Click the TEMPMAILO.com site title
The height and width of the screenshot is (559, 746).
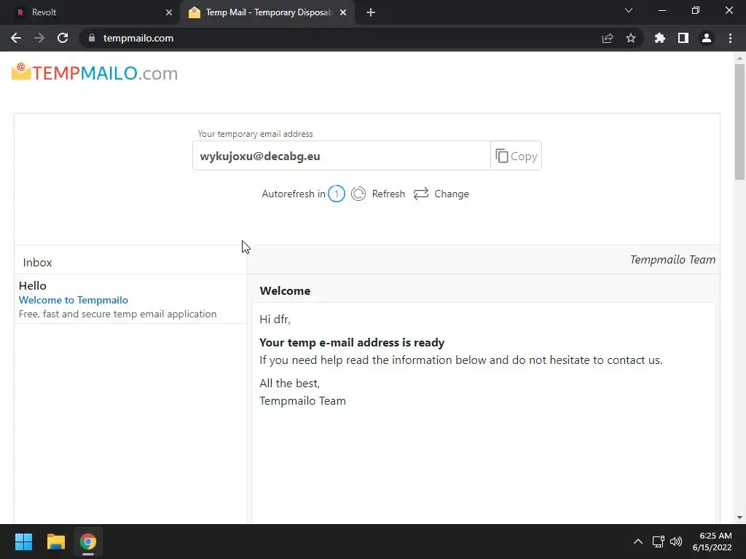point(105,74)
